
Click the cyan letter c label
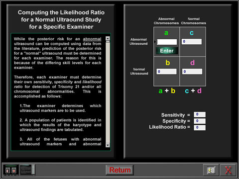tap(192, 33)
